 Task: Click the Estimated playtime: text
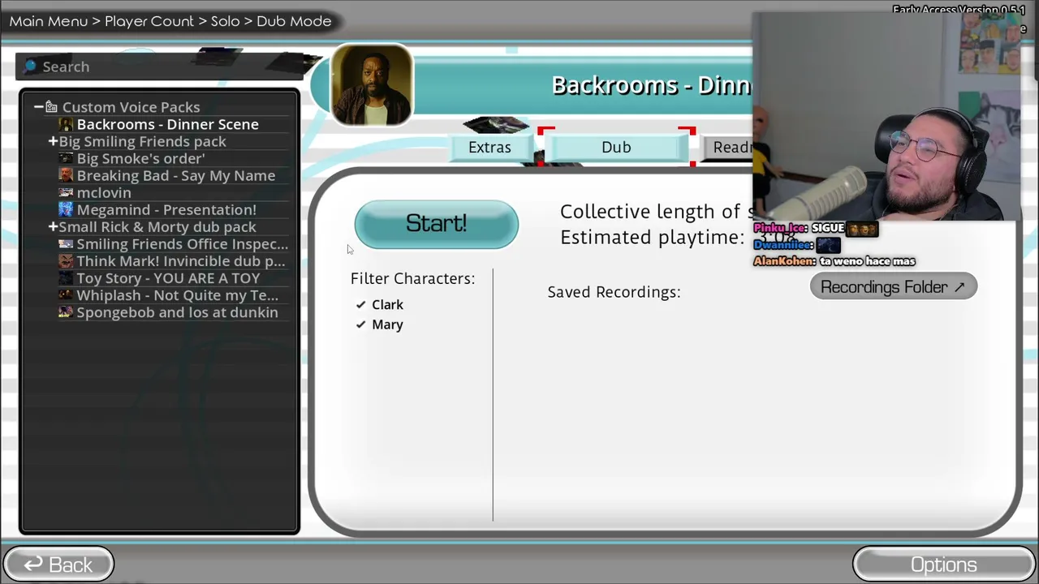(652, 237)
